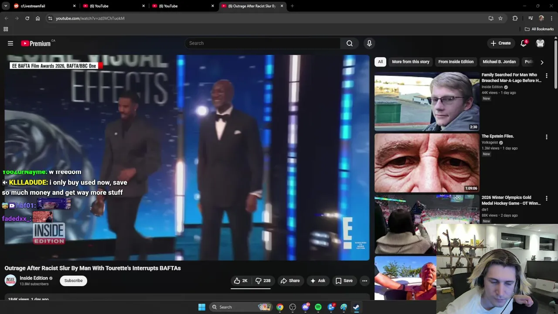558x314 pixels.
Task: Open apps grid in bookmarks bar
Action: tap(6, 29)
